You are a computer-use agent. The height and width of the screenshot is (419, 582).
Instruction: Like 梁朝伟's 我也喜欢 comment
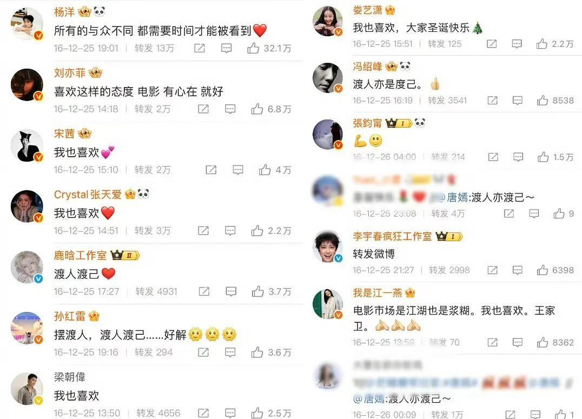tap(257, 413)
